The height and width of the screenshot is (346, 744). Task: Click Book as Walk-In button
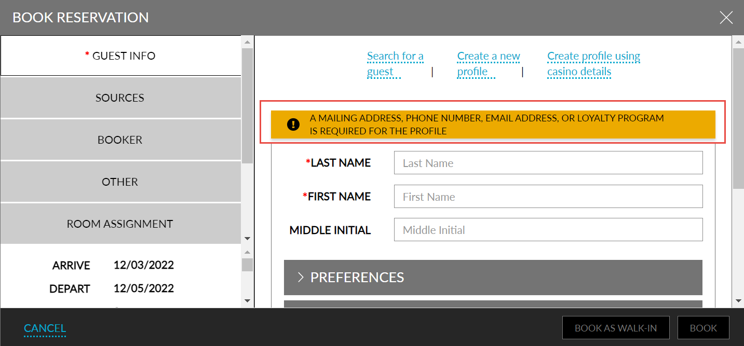(616, 328)
